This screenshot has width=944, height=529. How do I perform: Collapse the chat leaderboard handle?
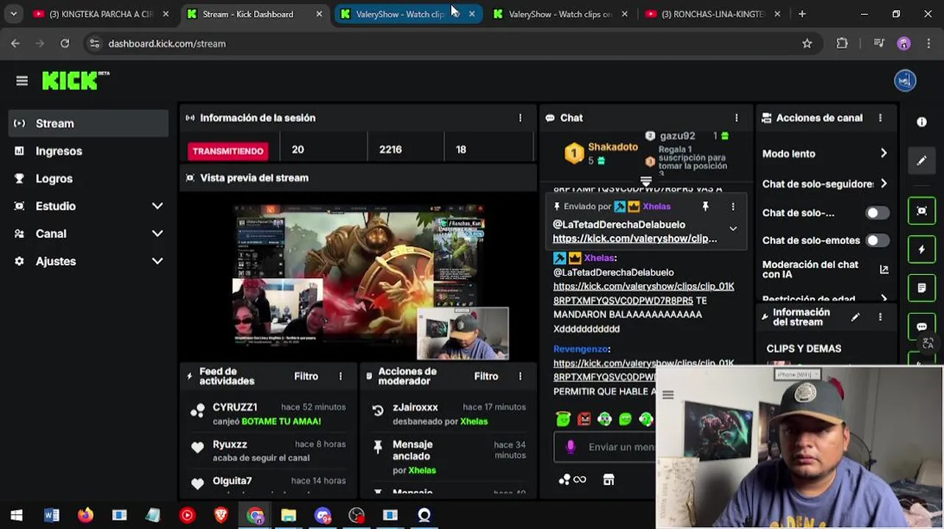click(646, 181)
